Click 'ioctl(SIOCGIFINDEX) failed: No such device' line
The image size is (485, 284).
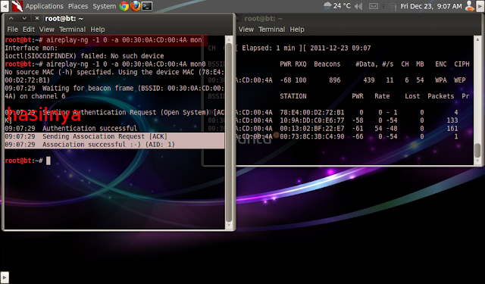tap(84, 56)
